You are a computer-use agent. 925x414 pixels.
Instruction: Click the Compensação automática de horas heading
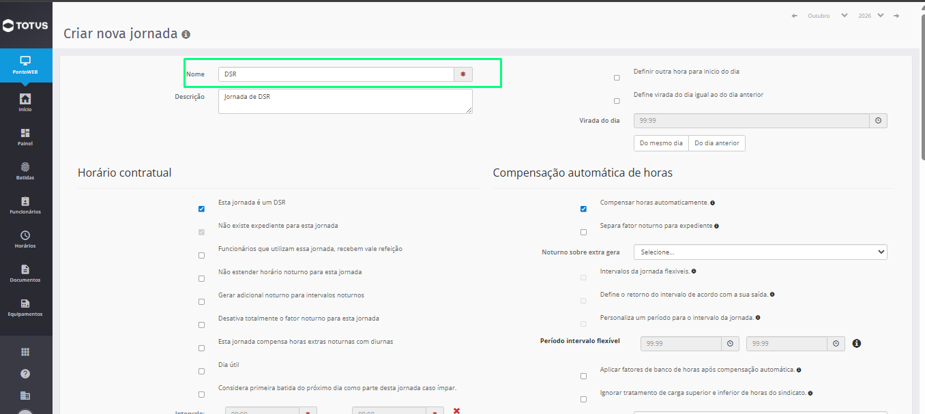point(583,173)
